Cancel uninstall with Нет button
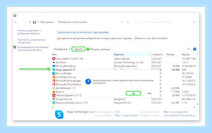Viewport: 212px width, 133px height. (150, 93)
